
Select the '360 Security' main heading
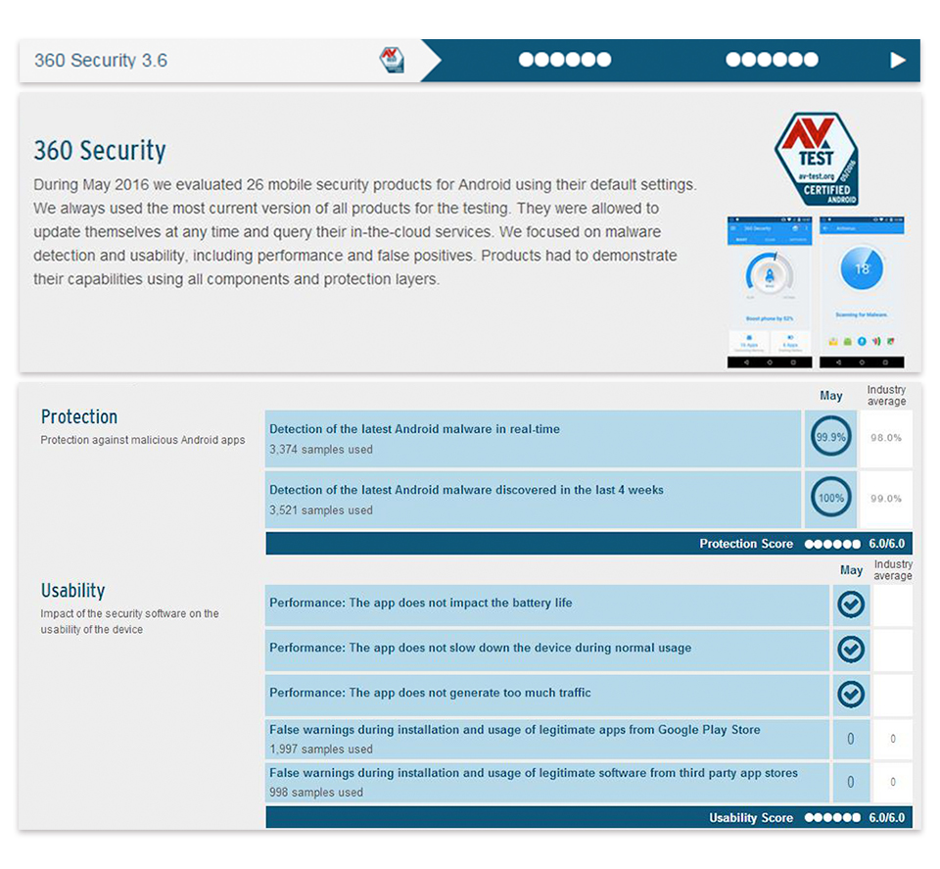(x=100, y=150)
